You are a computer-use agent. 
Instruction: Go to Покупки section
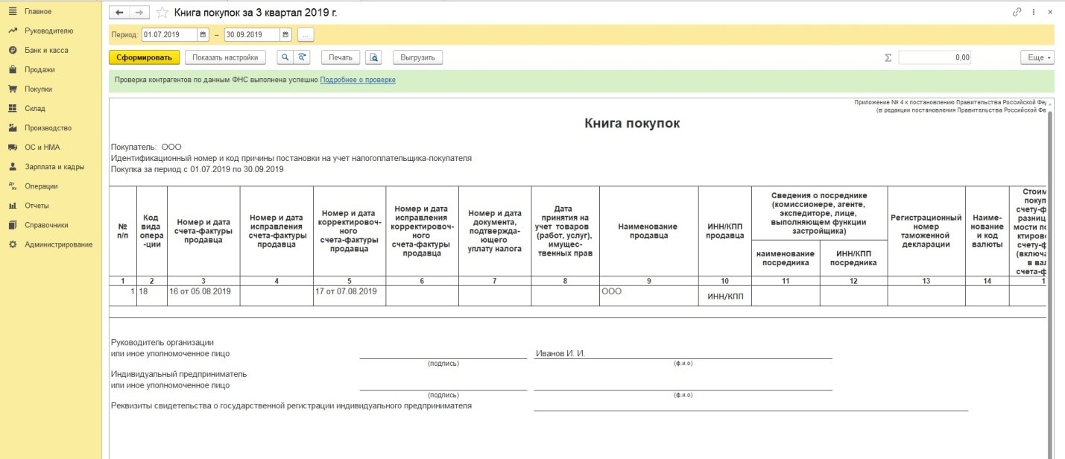(x=38, y=89)
